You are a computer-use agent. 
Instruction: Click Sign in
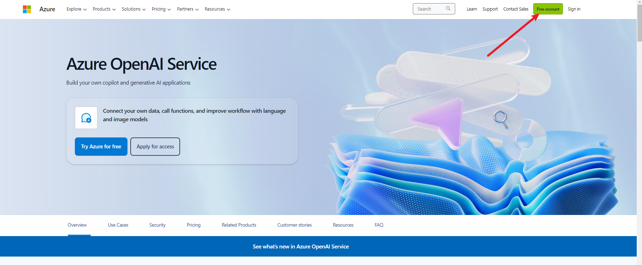click(574, 9)
